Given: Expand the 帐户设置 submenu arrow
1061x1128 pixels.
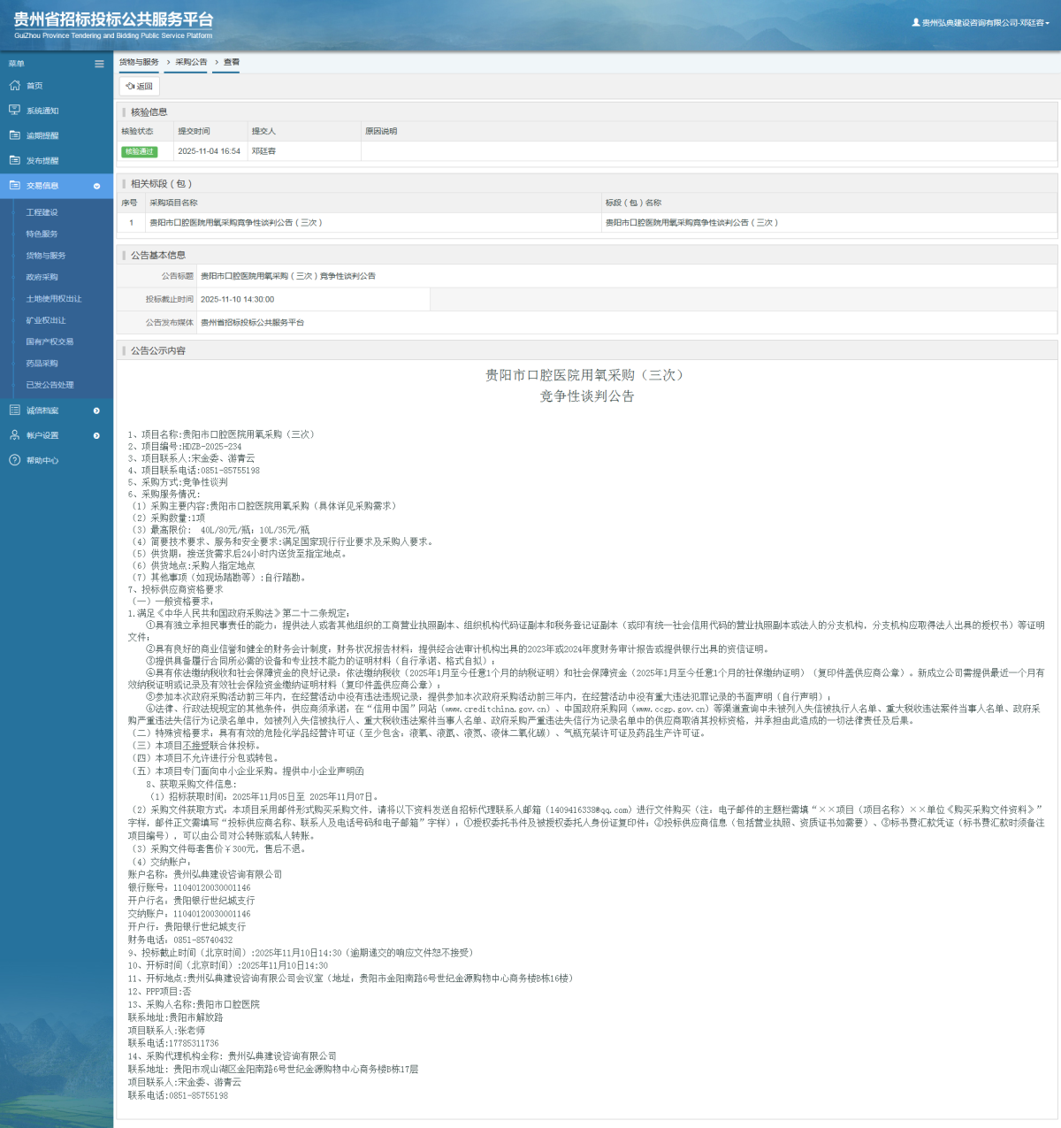Looking at the screenshot, I should (x=96, y=435).
